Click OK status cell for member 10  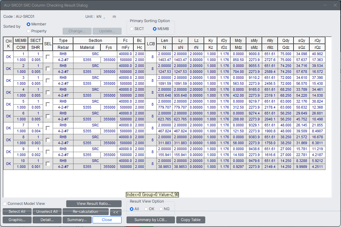point(9,164)
